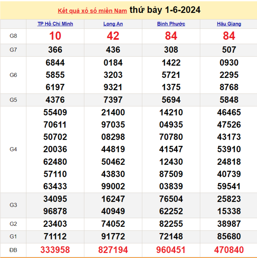Click G2 number 23403

(x=55, y=224)
